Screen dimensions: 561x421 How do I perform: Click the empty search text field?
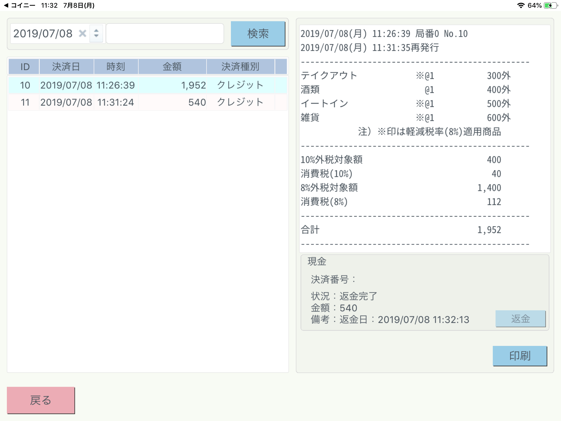coord(165,33)
